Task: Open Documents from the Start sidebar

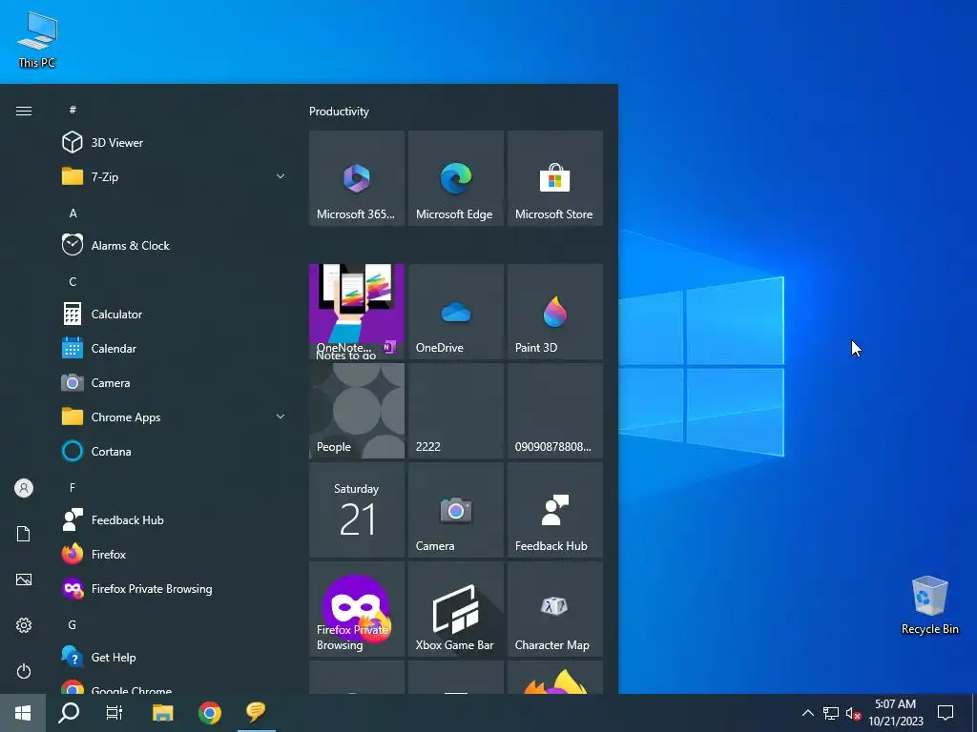Action: (x=24, y=534)
